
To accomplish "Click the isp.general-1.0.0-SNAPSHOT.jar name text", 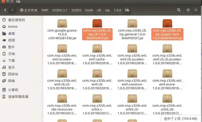I will pyautogui.click(x=132, y=34).
